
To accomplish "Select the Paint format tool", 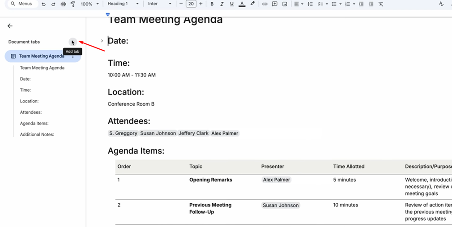I will tap(73, 4).
